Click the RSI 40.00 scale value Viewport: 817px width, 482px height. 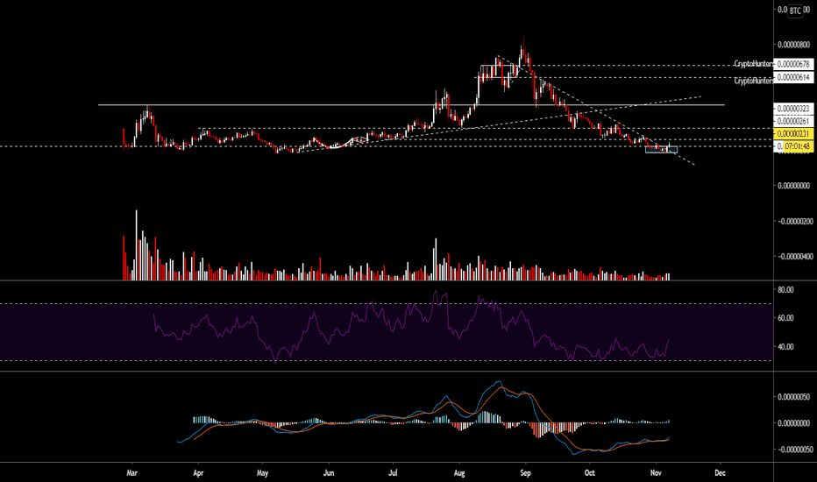[x=785, y=346]
